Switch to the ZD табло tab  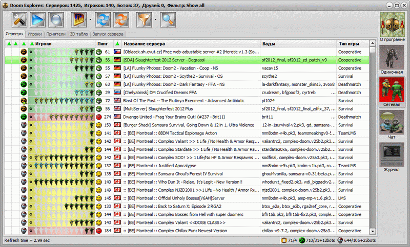(79, 34)
